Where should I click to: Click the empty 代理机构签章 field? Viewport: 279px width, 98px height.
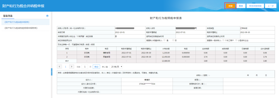[x=147, y=88]
